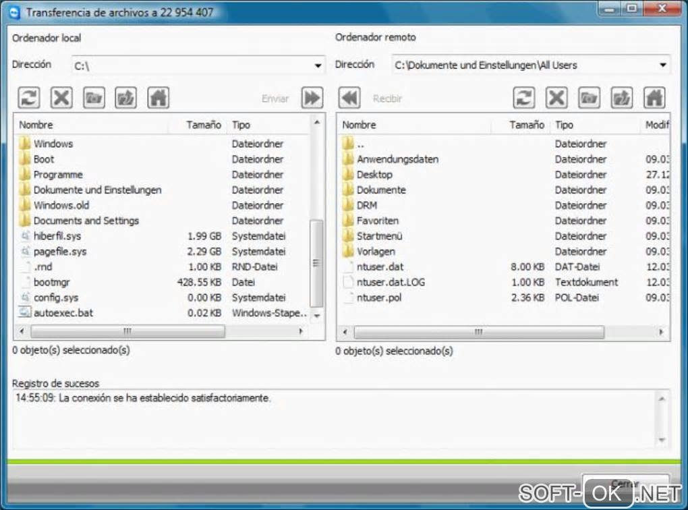The height and width of the screenshot is (510, 688).
Task: Click remote list horizontal scrollbar right arrow
Action: tap(661, 332)
